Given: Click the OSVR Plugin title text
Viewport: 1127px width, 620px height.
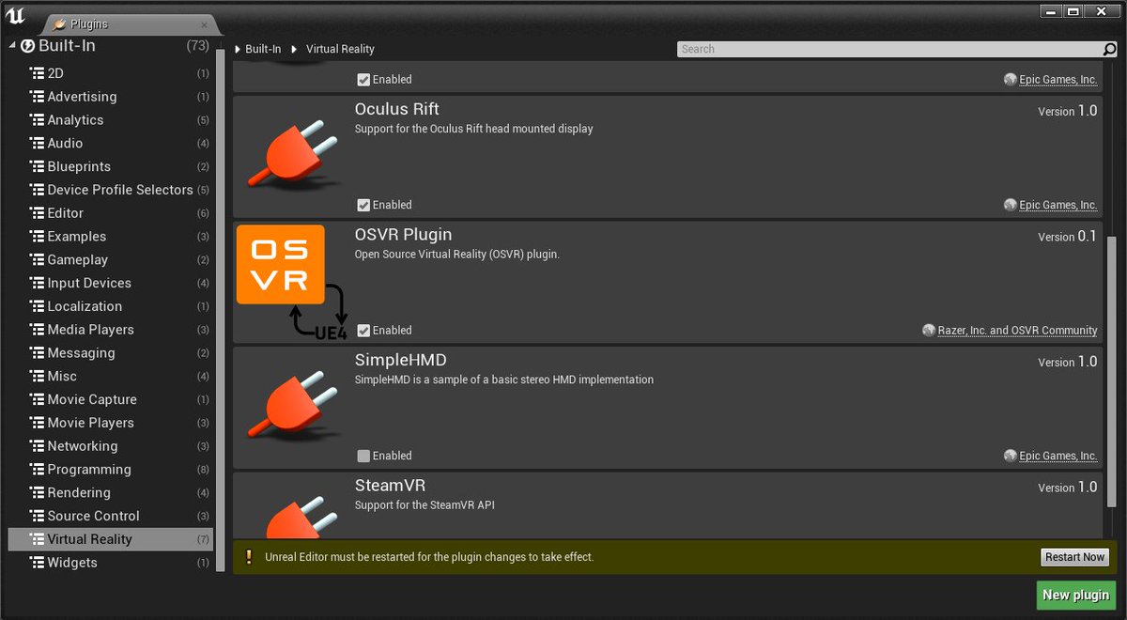Looking at the screenshot, I should (403, 235).
